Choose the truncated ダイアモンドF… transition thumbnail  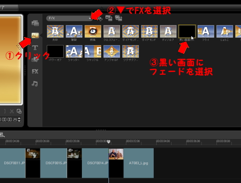click(x=131, y=31)
